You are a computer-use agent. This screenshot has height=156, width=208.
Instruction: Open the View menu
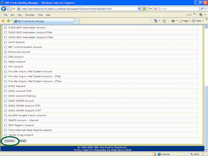[x=19, y=15]
